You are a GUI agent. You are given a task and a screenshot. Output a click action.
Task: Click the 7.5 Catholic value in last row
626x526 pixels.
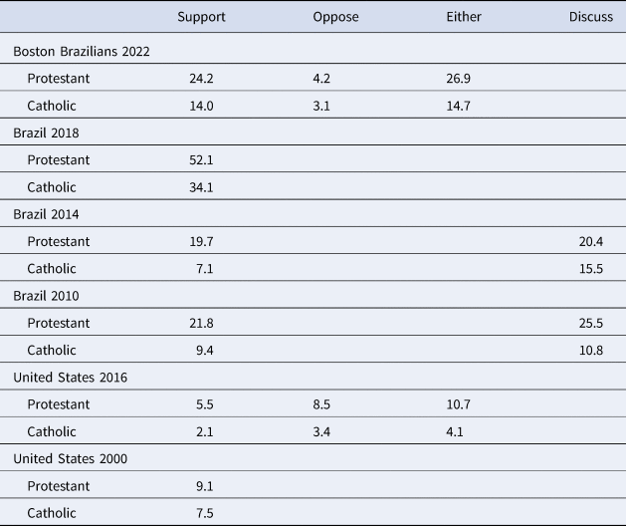coord(205,513)
